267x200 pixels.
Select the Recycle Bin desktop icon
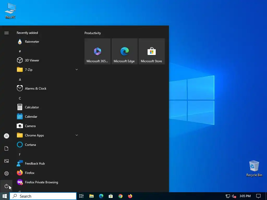click(254, 168)
